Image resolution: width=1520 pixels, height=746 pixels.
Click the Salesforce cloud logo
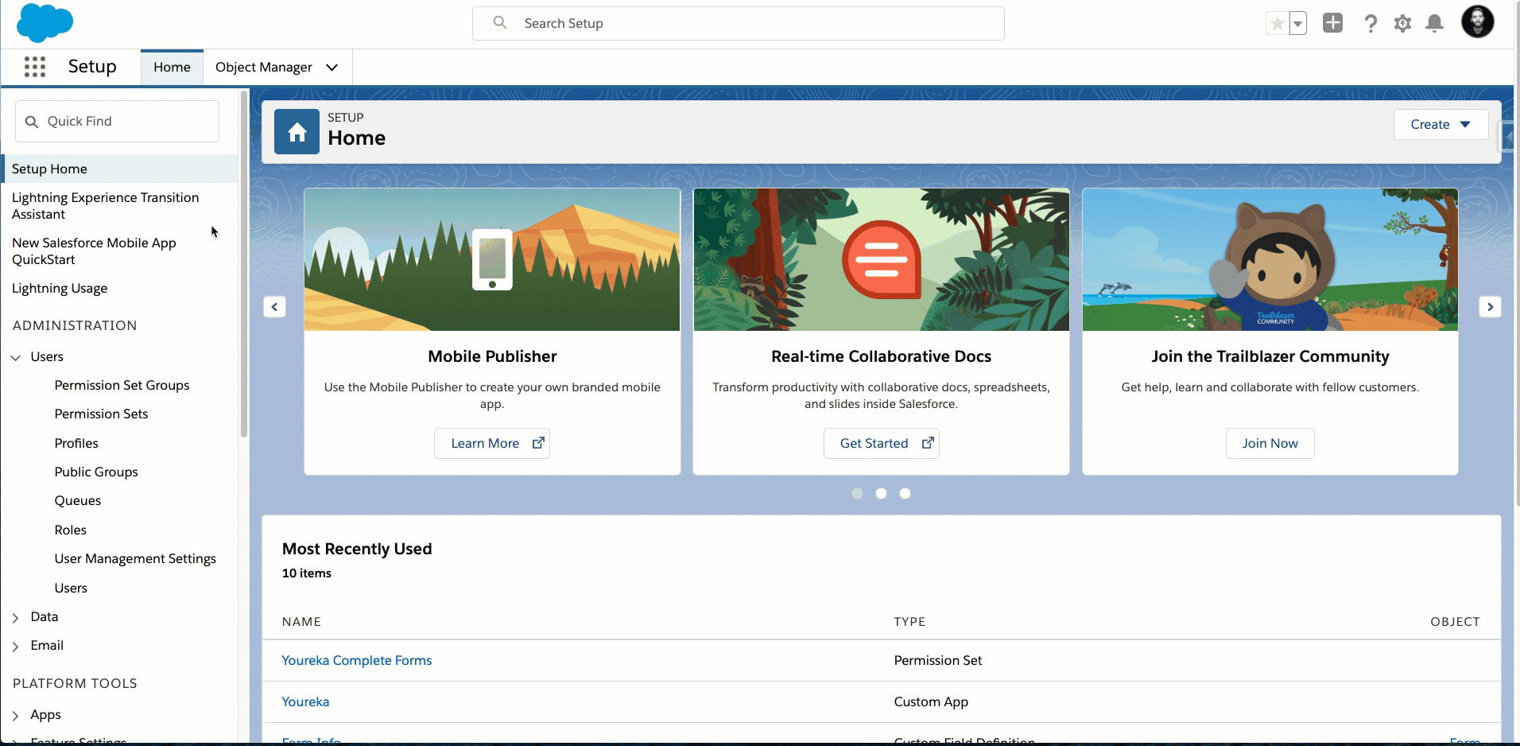pos(45,22)
